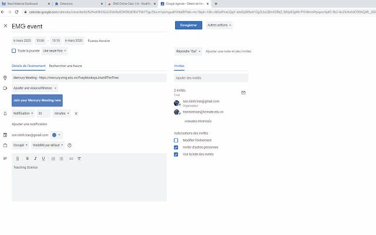The height and width of the screenshot is (235, 376).
Task: Open the Répondre "Oui" dropdown
Action: [x=188, y=51]
